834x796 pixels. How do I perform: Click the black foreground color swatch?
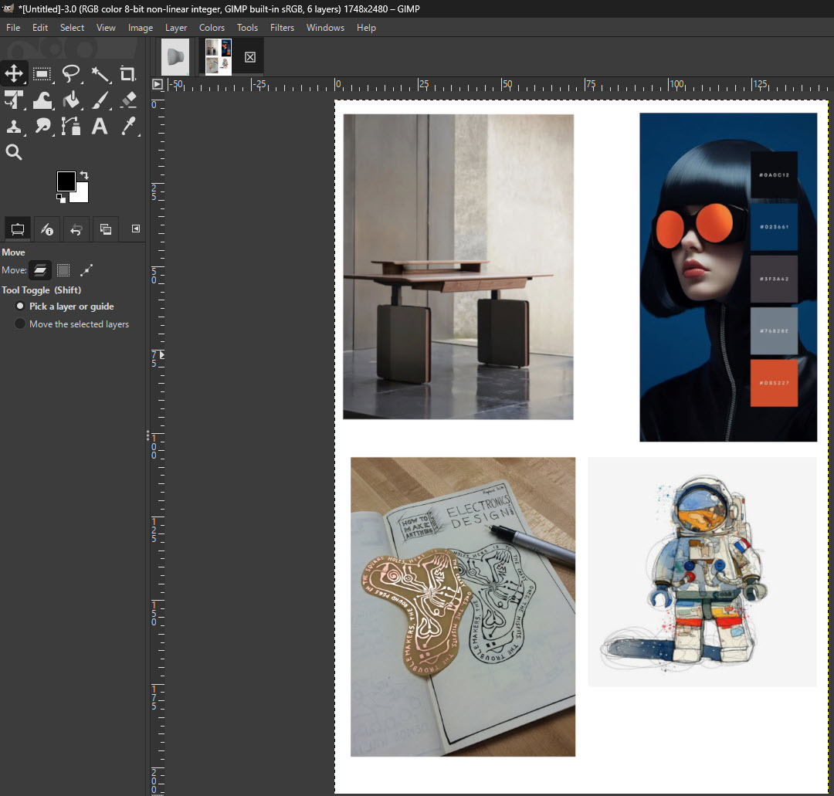point(66,180)
